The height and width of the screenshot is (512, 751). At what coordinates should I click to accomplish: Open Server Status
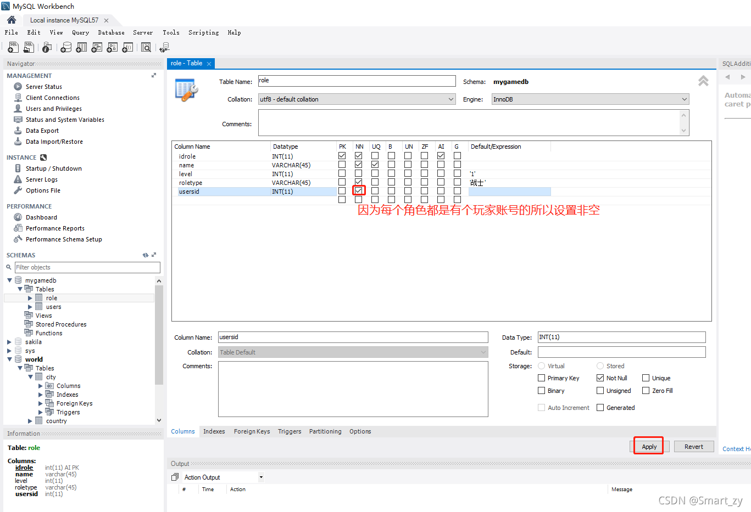(44, 87)
